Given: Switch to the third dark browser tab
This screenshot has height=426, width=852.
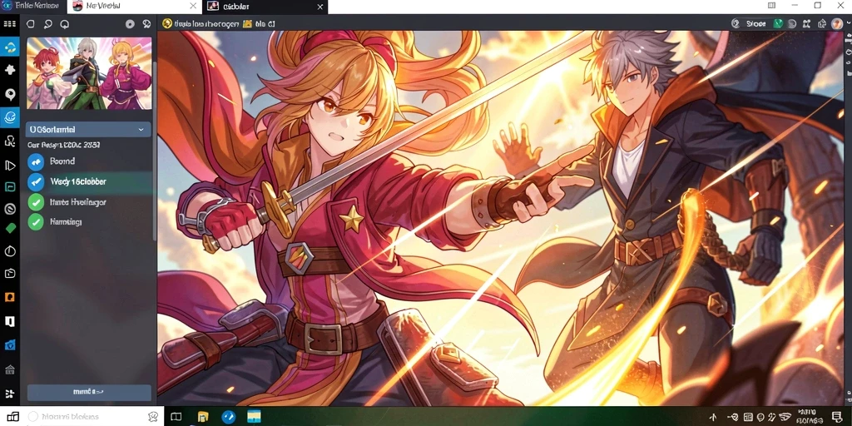Looking at the screenshot, I should click(265, 7).
